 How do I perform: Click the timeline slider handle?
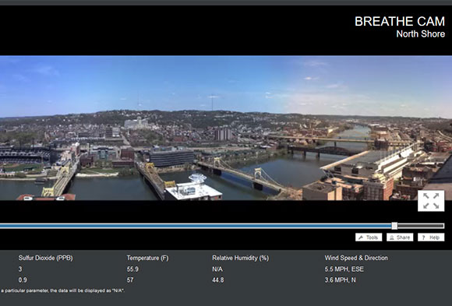[394, 226]
